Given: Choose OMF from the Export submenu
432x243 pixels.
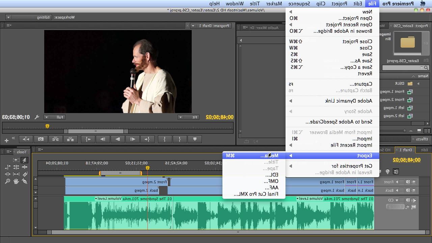Looking at the screenshot, I should [x=254, y=181].
